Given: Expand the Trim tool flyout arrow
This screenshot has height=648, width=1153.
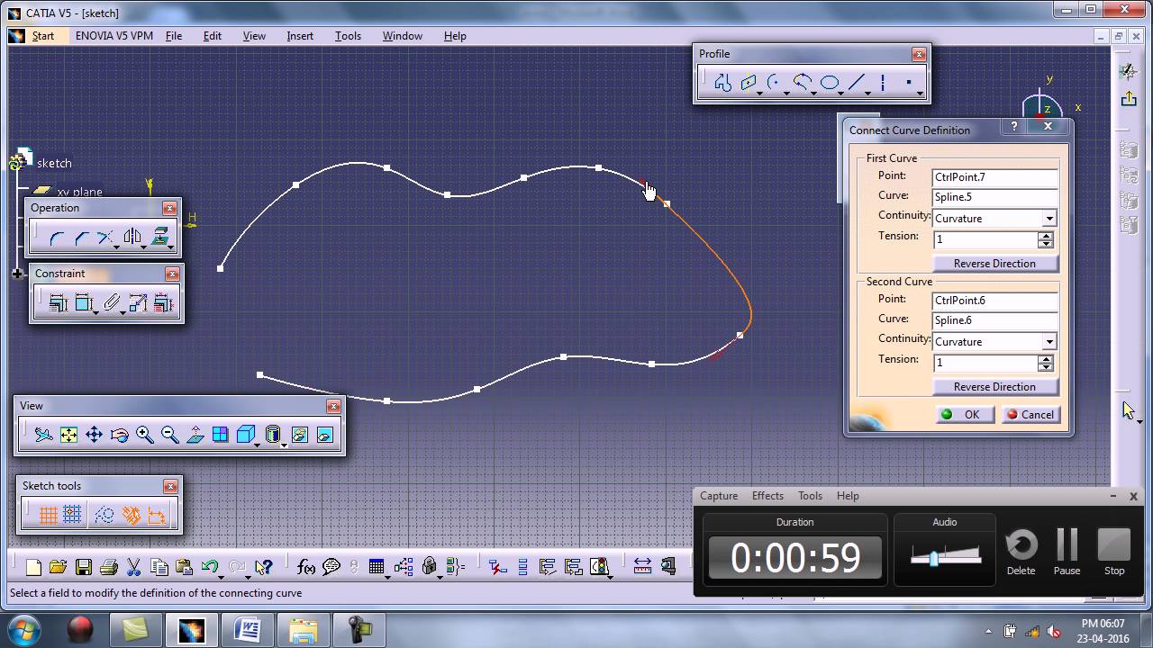Looking at the screenshot, I should 116,247.
